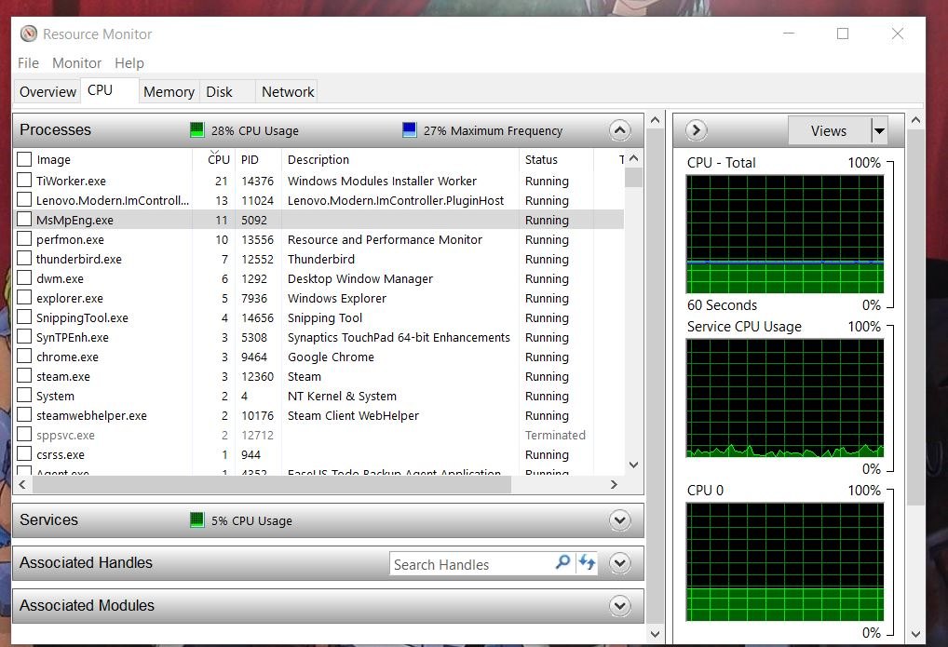Switch to the Memory tab
This screenshot has width=948, height=647.
tap(169, 92)
